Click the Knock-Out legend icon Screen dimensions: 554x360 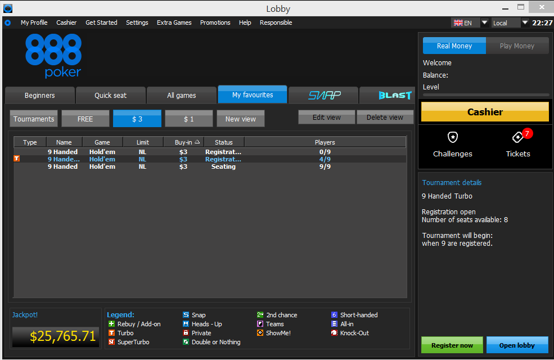pyautogui.click(x=334, y=333)
